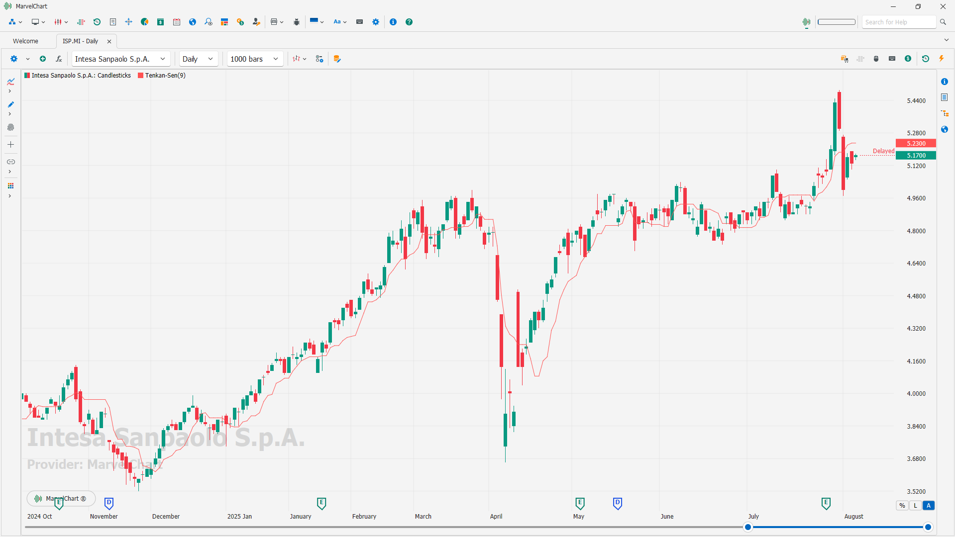
Task: Toggle logarithmic scale L button
Action: coord(915,506)
